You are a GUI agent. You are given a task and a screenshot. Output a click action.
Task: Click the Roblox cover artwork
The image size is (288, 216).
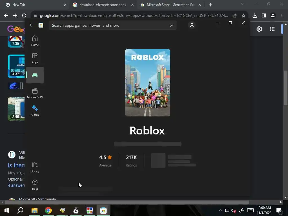tap(147, 83)
